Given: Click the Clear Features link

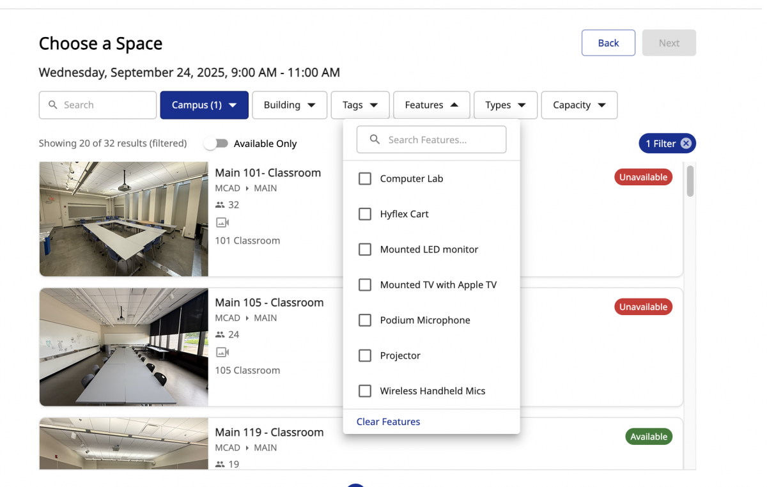Looking at the screenshot, I should click(x=389, y=422).
